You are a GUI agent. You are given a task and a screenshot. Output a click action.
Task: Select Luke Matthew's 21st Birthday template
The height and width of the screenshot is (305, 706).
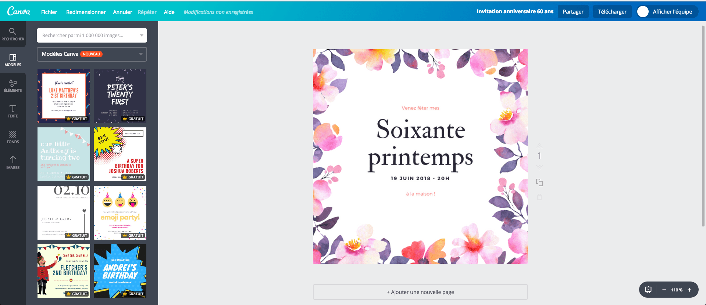pos(64,96)
